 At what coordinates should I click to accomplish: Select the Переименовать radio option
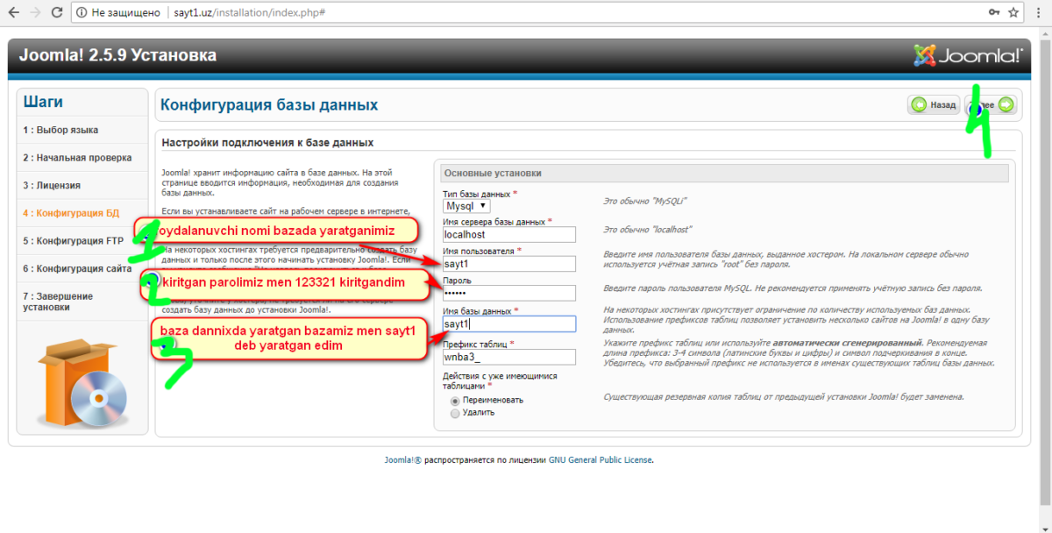pos(454,400)
